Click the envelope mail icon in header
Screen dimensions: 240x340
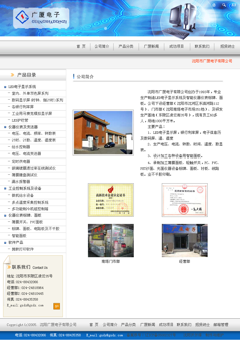tap(234, 5)
